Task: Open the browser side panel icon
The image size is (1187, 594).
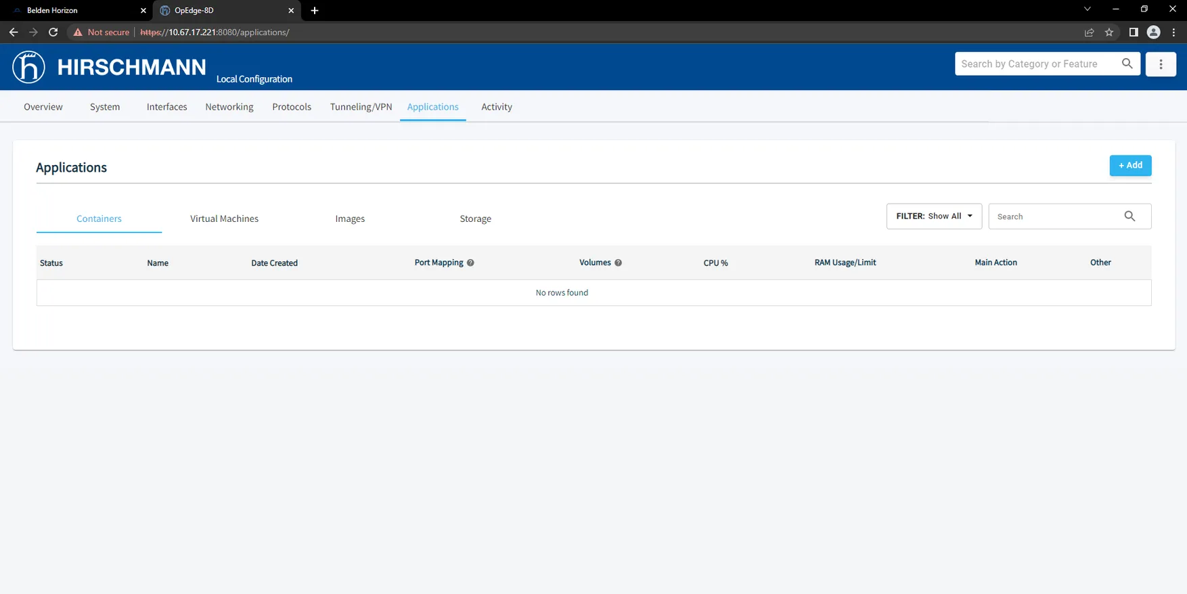Action: [1134, 32]
